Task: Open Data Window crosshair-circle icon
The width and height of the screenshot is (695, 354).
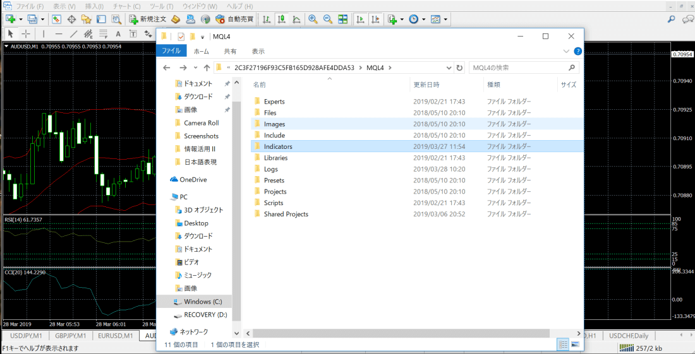Action: pos(71,19)
